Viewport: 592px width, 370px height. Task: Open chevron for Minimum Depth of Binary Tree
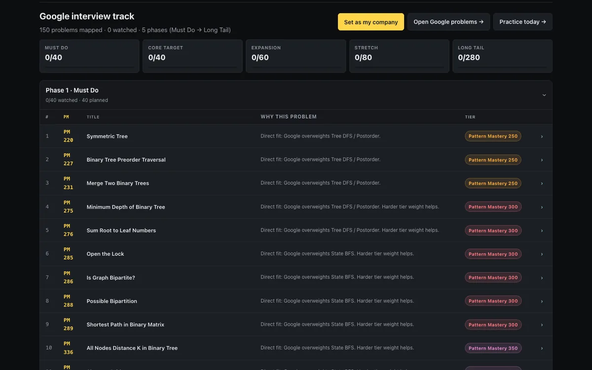point(542,207)
